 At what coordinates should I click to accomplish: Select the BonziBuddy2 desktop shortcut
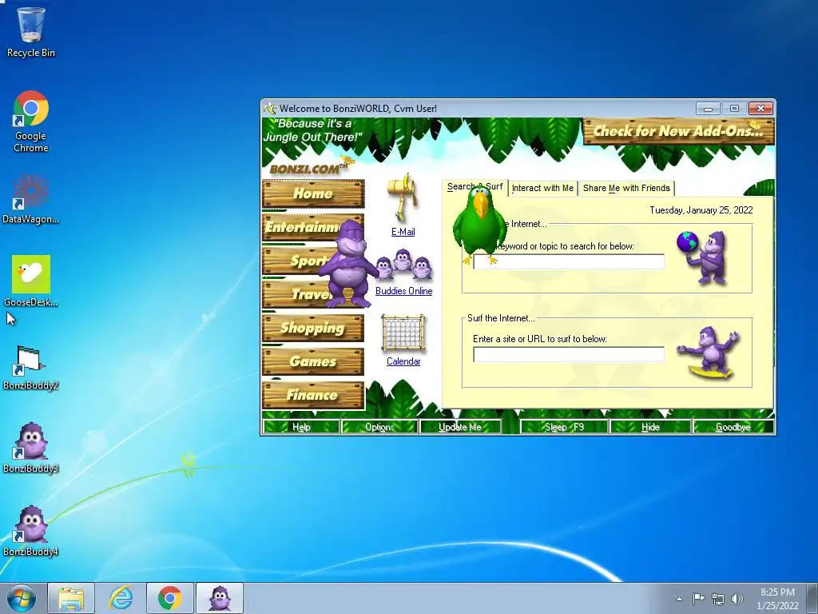tap(31, 368)
